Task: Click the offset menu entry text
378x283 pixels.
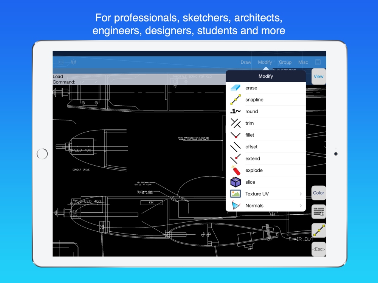Action: click(251, 147)
